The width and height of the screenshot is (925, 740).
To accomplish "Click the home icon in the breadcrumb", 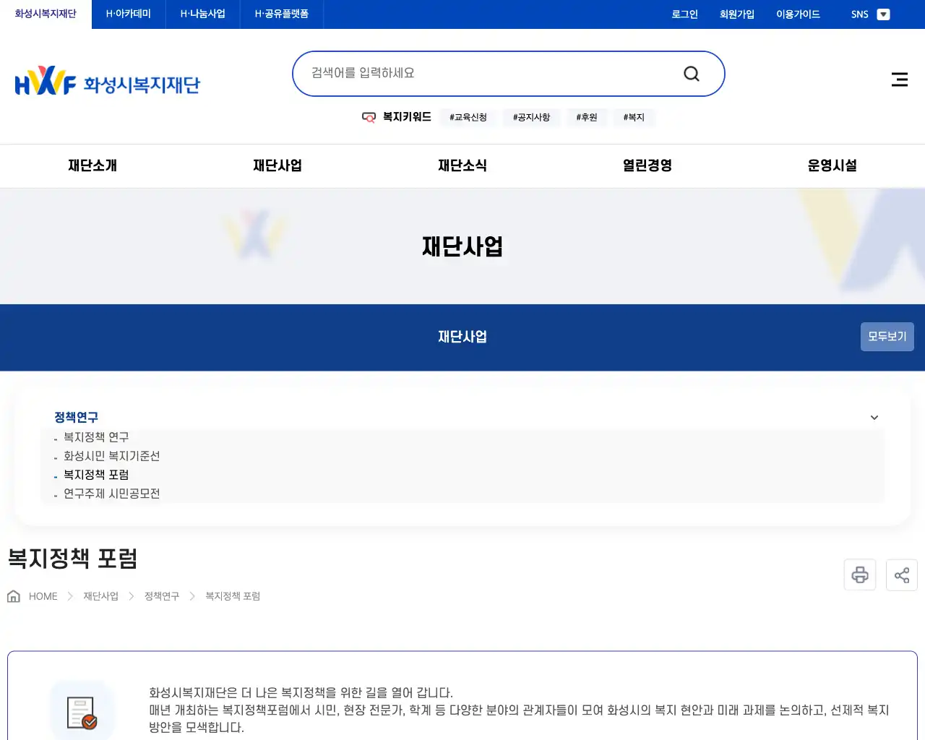I will 13,595.
